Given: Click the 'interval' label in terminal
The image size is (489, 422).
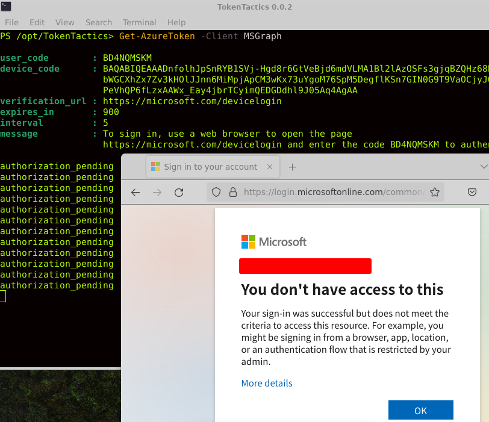Looking at the screenshot, I should coord(22,123).
